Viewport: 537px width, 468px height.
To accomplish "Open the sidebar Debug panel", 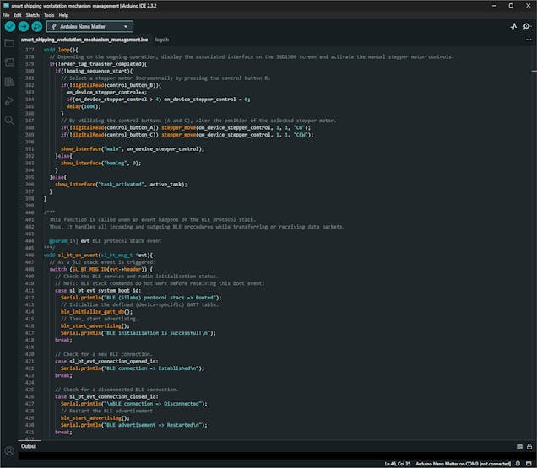I will (9, 101).
